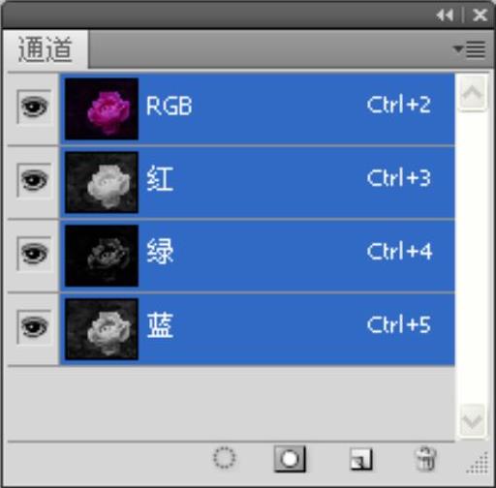
Task: Click the scrollbar down arrow
Action: point(472,421)
